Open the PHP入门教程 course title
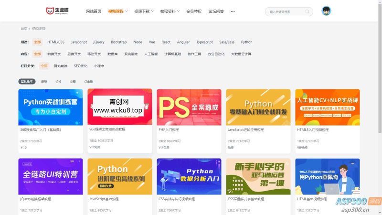Viewport: 382px width, 215px height. coord(169,129)
